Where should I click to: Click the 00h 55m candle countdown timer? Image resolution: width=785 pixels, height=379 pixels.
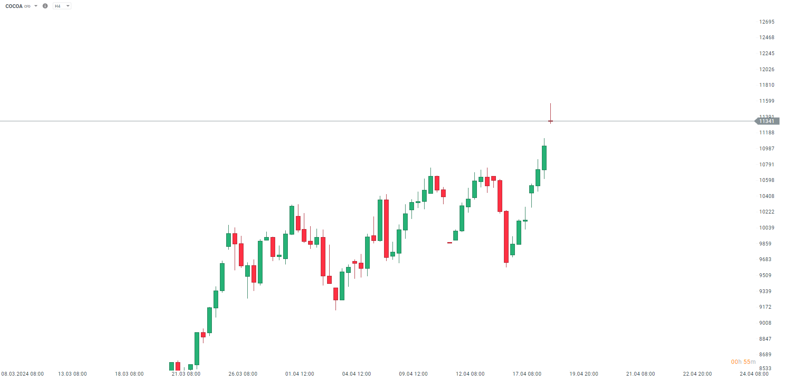coord(743,362)
